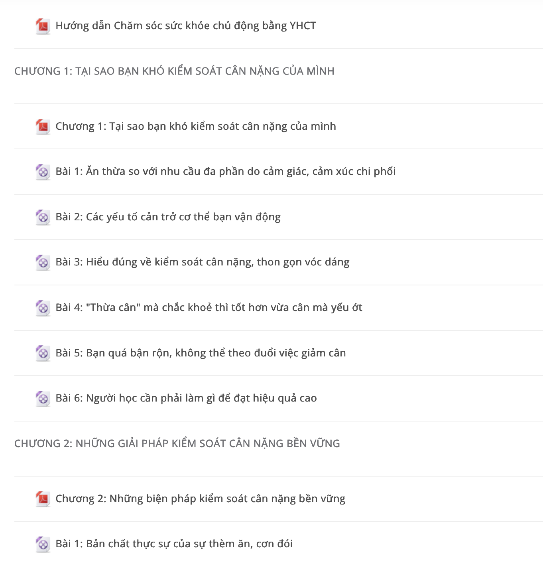The height and width of the screenshot is (566, 543).
Task: Click the video icon for Bài 1: Ăn thừa
Action: (43, 172)
